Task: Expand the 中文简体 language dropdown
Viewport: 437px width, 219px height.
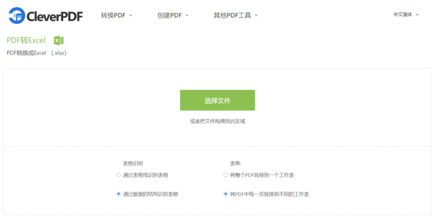Action: click(x=406, y=14)
